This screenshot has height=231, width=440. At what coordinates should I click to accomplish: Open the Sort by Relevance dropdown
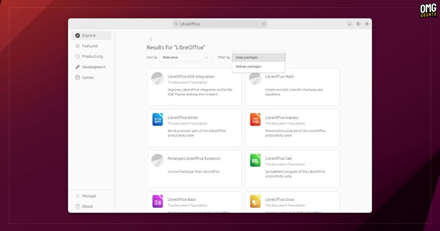[x=185, y=57]
